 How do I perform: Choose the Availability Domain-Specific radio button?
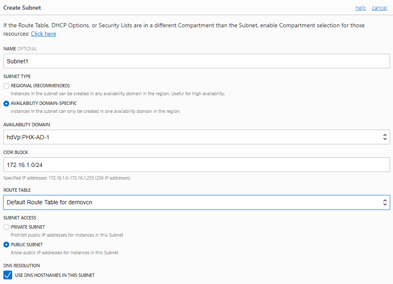[6, 103]
